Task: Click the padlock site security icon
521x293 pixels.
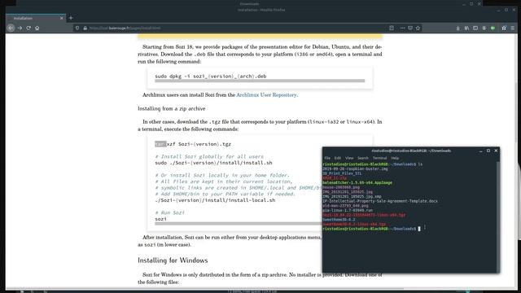Action: point(85,28)
